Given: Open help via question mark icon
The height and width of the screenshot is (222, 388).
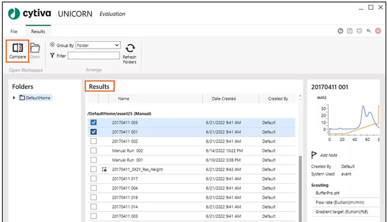Looking at the screenshot, I should pos(340,31).
